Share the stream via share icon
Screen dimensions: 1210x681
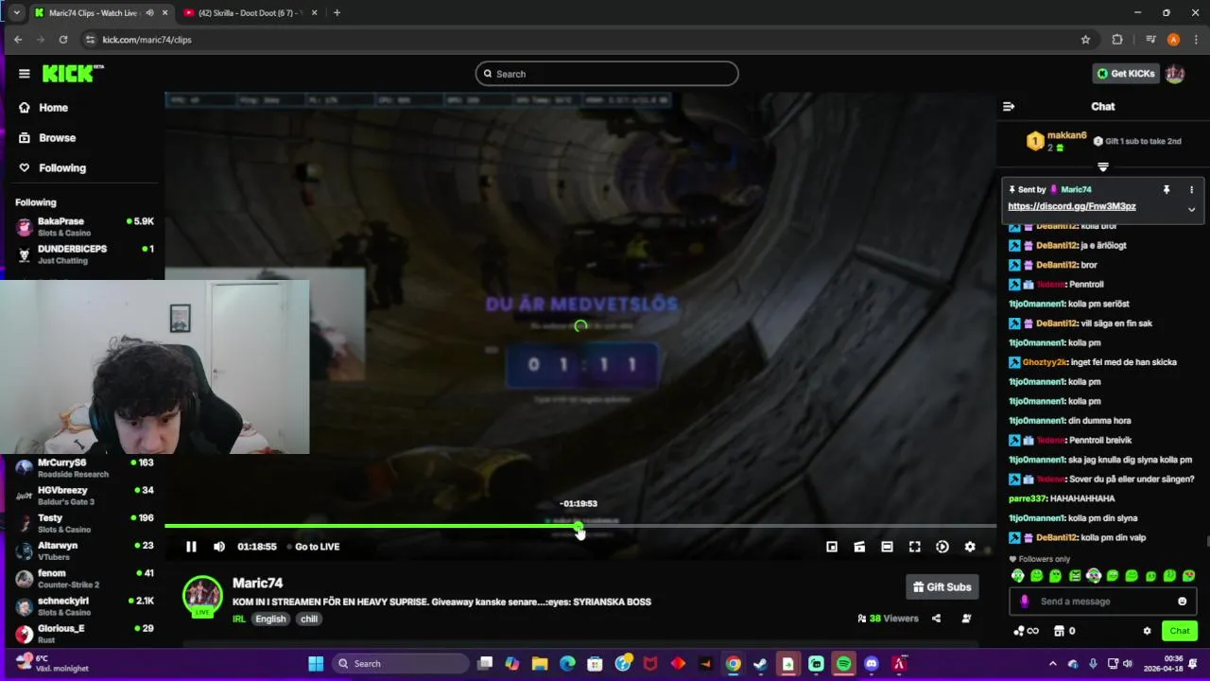click(936, 619)
